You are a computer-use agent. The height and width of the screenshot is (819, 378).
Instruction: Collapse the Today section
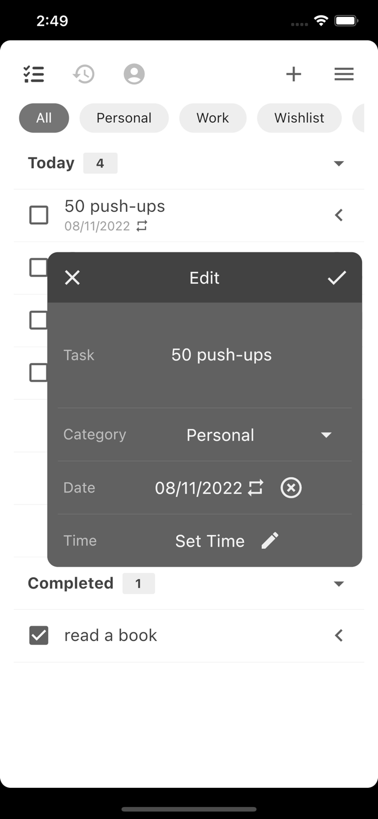pyautogui.click(x=339, y=163)
